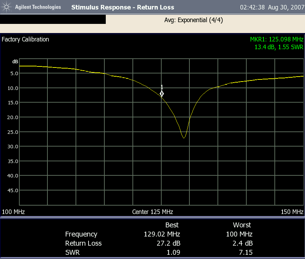
Task: Select the marker 1 diamond on the trace
Action: click(x=162, y=94)
